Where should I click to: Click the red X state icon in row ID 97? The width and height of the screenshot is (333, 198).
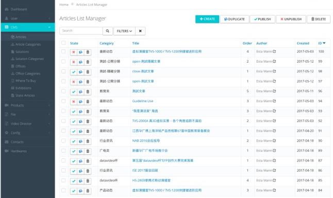74,82
